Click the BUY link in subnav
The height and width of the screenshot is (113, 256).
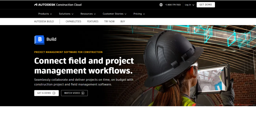123,21
